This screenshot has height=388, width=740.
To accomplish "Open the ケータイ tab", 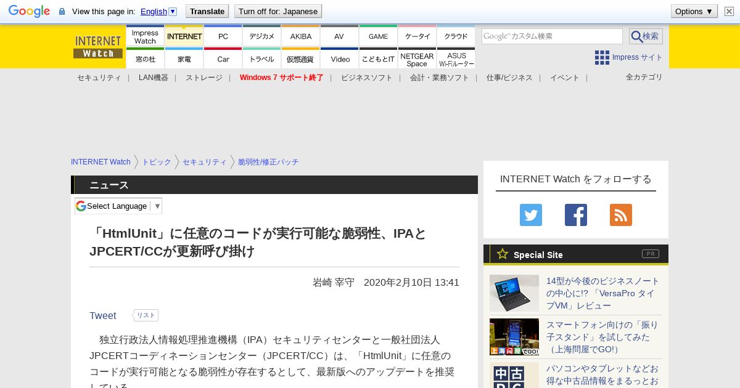I will pos(417,36).
